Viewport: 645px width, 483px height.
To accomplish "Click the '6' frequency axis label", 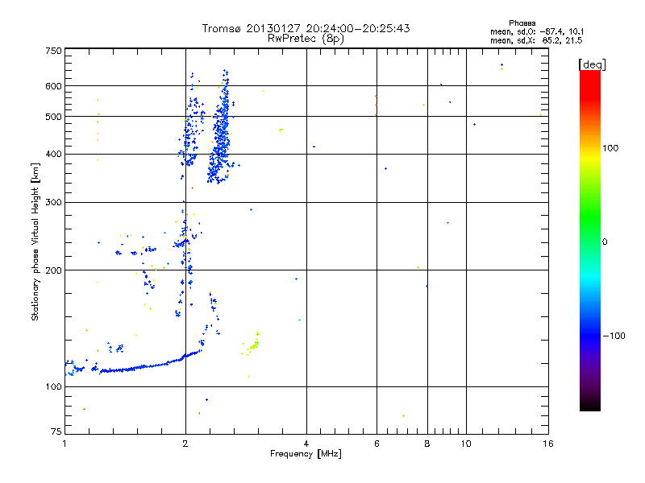I will click(377, 444).
